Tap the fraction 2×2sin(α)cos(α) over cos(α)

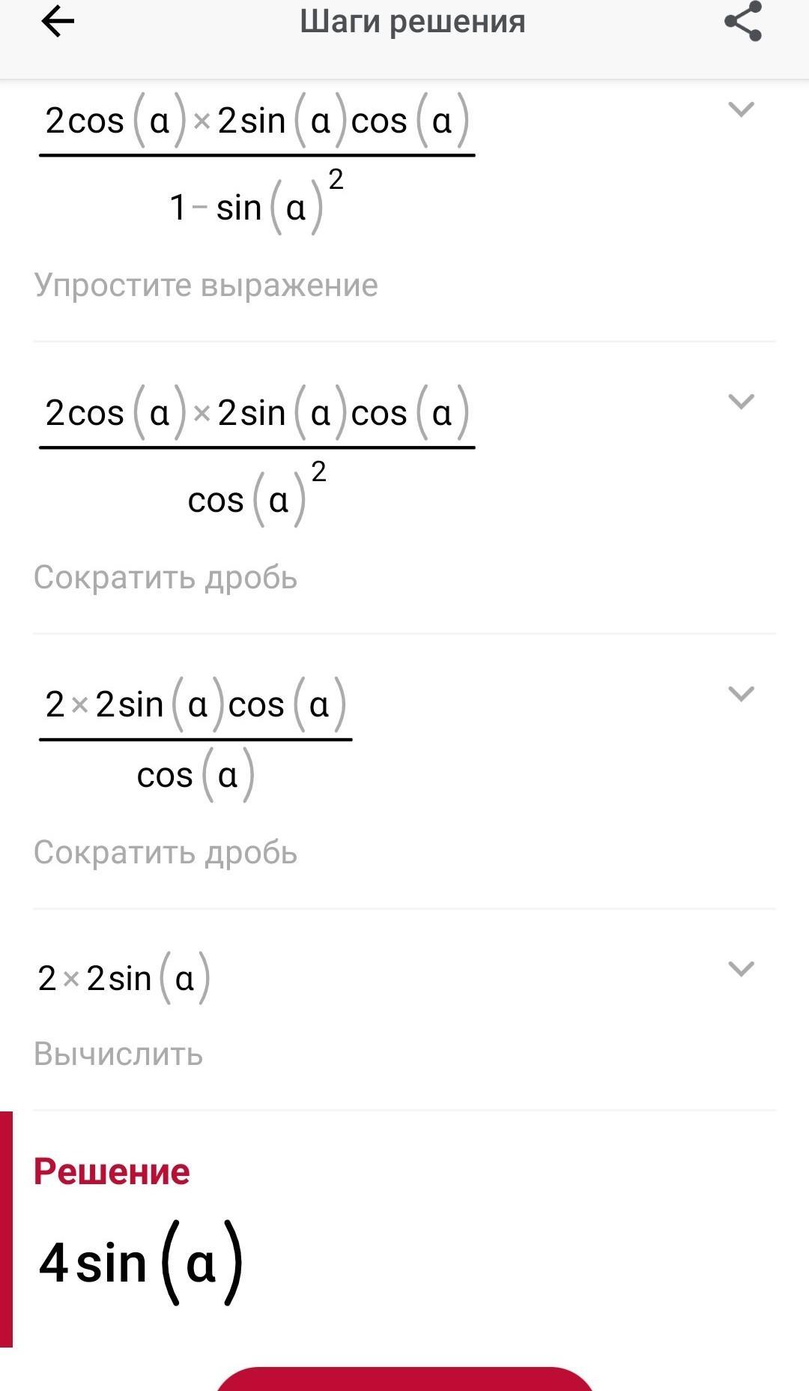[195, 737]
